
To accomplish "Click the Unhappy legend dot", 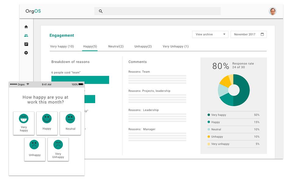I will click(x=209, y=137).
